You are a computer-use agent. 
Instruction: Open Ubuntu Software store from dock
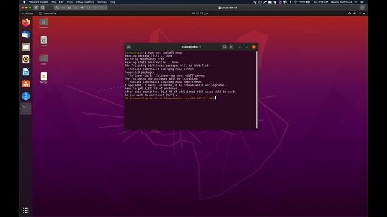[x=26, y=84]
